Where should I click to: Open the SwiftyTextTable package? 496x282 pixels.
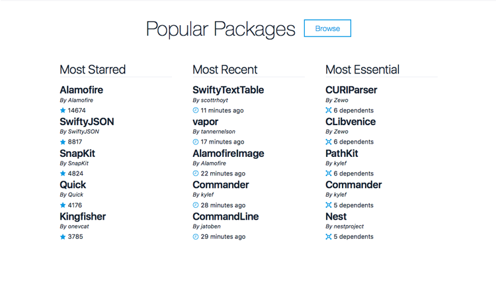[x=228, y=90]
